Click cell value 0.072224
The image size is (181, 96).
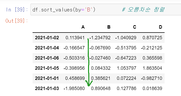[127, 78]
